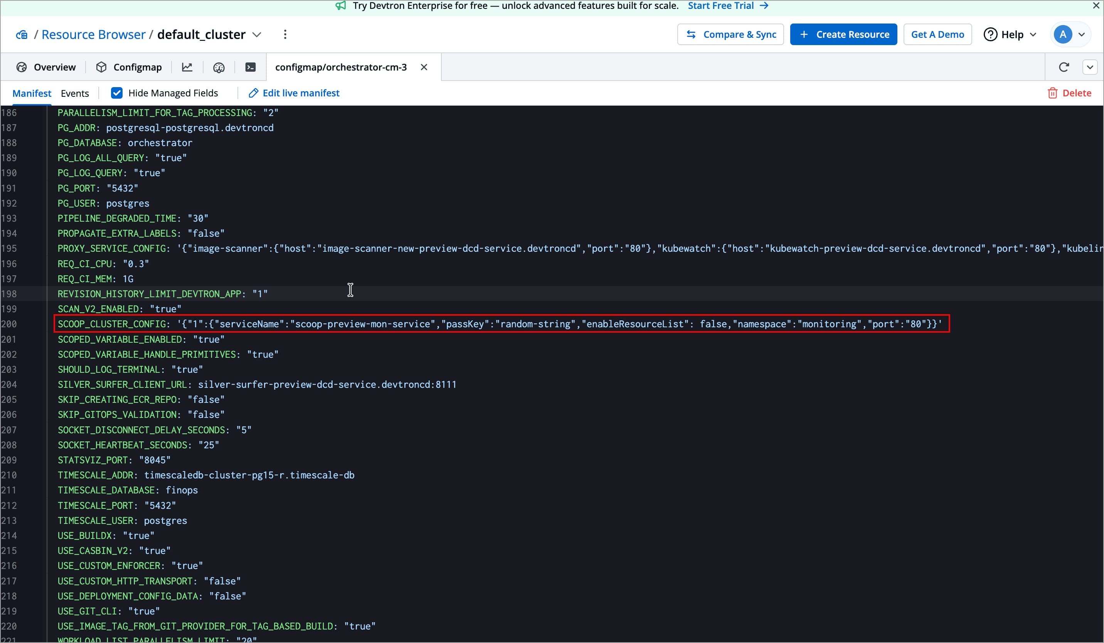Open the Configmap tab
Image resolution: width=1104 pixels, height=643 pixels.
pyautogui.click(x=129, y=67)
